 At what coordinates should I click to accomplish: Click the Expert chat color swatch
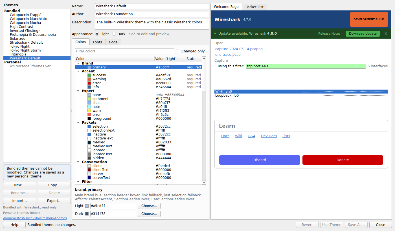click(89, 103)
